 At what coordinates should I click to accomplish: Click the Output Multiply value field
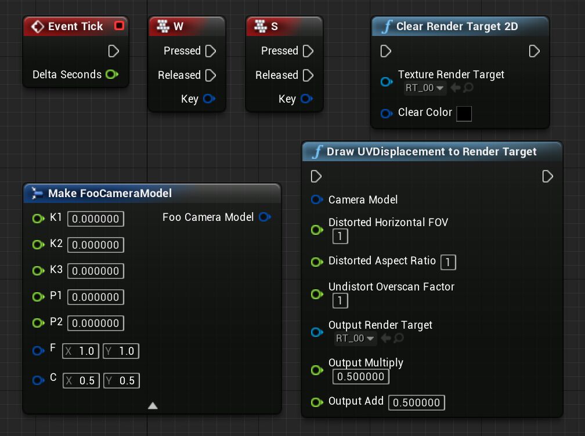pyautogui.click(x=360, y=377)
